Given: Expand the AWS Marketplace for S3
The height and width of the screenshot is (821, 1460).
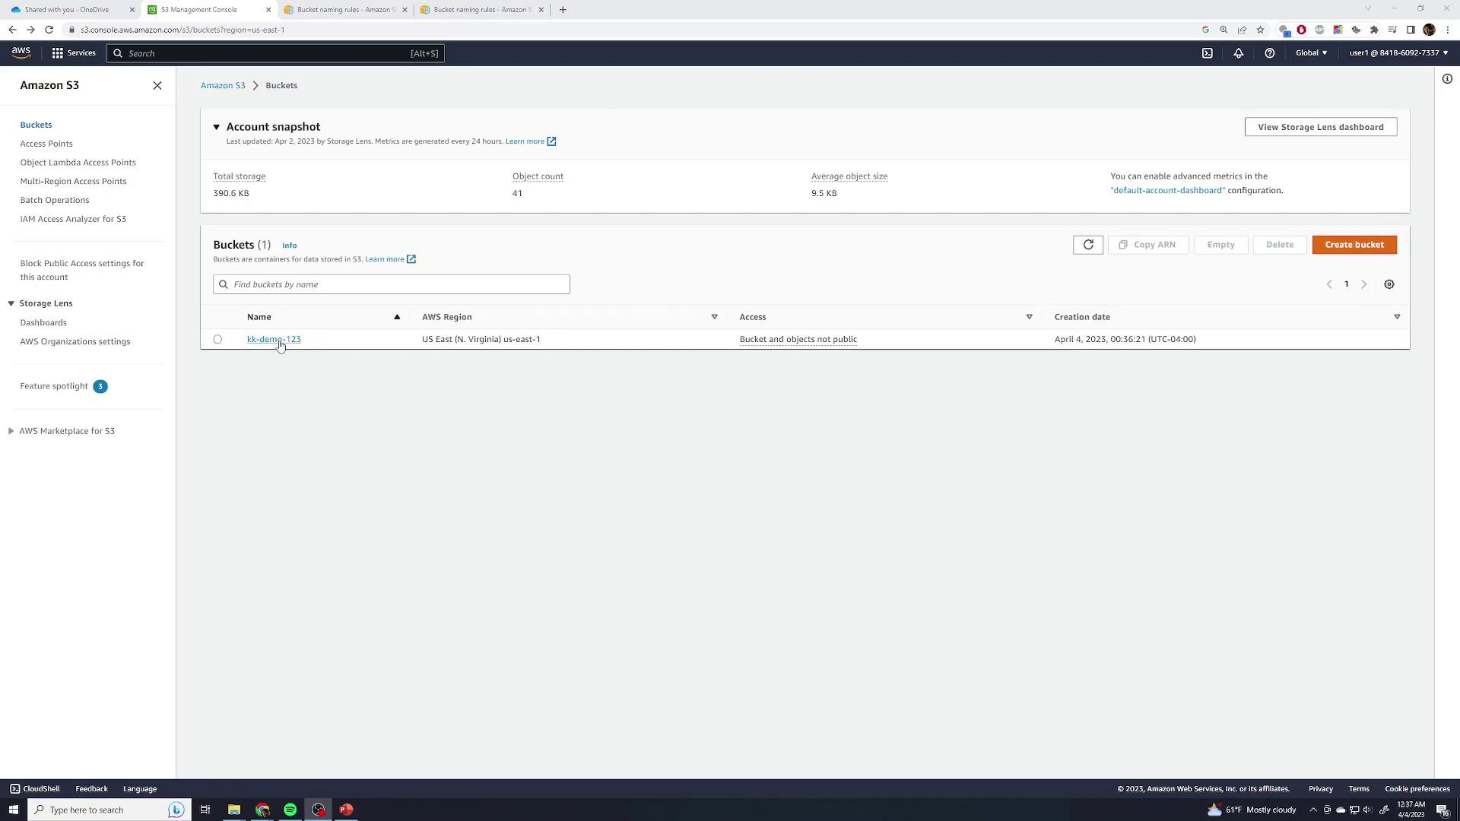Looking at the screenshot, I should pyautogui.click(x=10, y=431).
